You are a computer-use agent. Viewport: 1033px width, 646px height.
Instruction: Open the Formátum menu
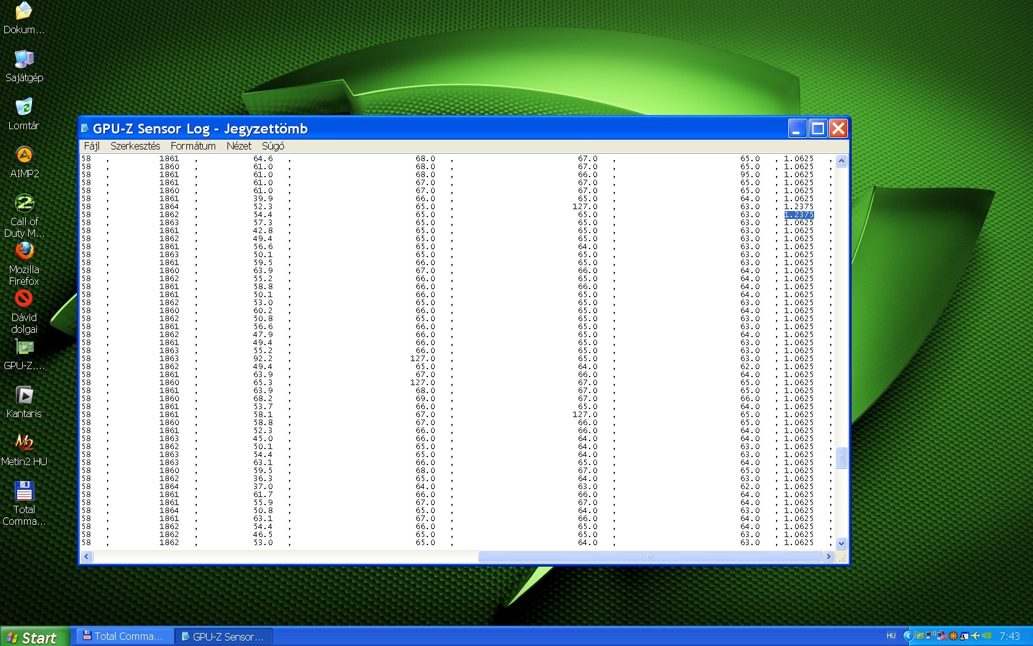point(193,146)
